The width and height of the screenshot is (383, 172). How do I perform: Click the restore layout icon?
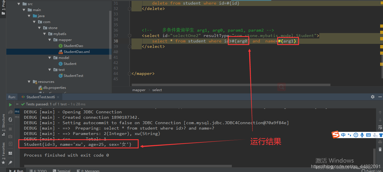[11, 153]
